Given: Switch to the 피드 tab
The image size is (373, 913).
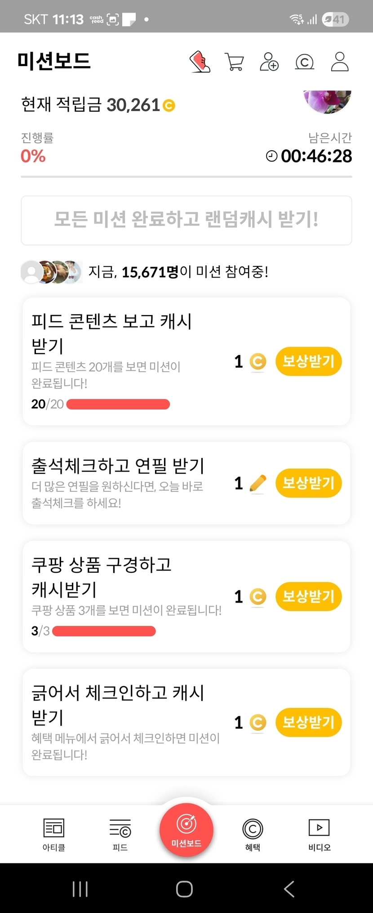Looking at the screenshot, I should coord(120,834).
